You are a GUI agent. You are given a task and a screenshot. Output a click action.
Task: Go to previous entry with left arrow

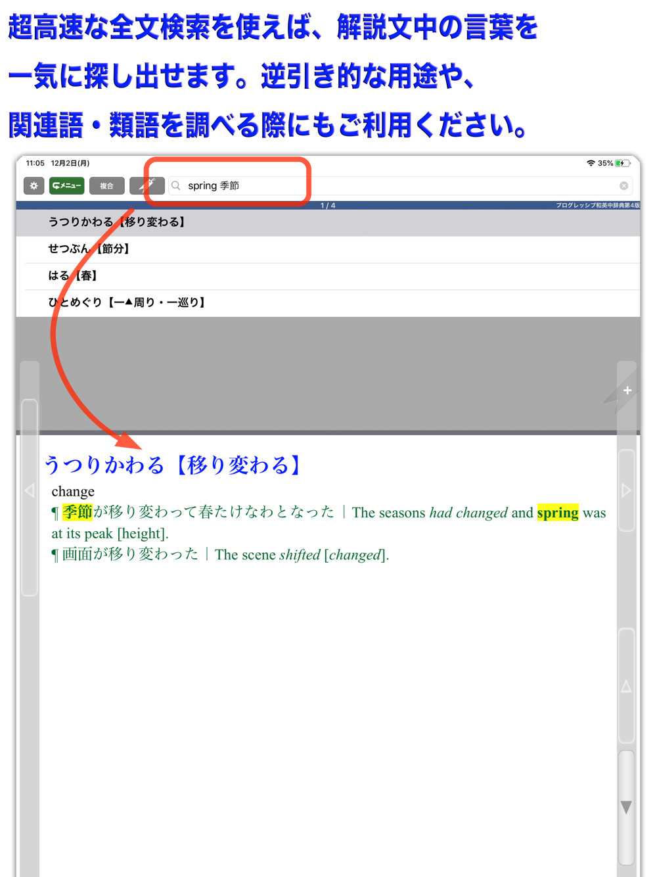[x=30, y=490]
